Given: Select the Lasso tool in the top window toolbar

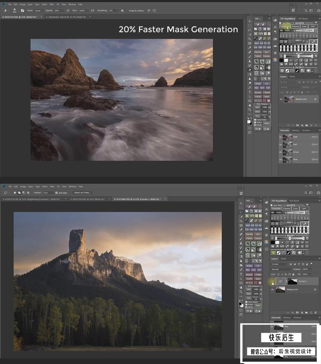Looking at the screenshot, I should tap(250, 30).
